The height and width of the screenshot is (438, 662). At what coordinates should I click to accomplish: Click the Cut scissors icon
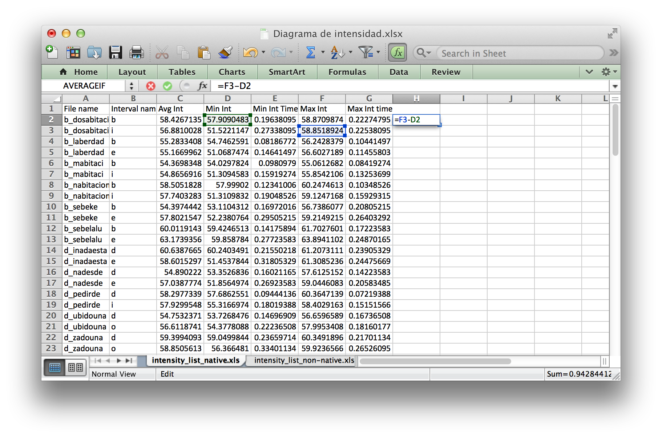coord(162,53)
